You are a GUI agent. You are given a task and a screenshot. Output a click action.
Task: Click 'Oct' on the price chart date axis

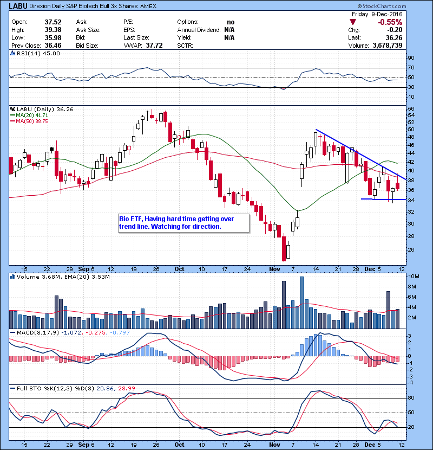point(179,269)
